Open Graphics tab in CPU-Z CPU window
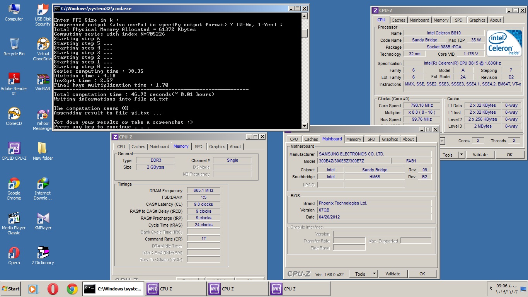Screen dimensions: 528x297 coord(477,20)
